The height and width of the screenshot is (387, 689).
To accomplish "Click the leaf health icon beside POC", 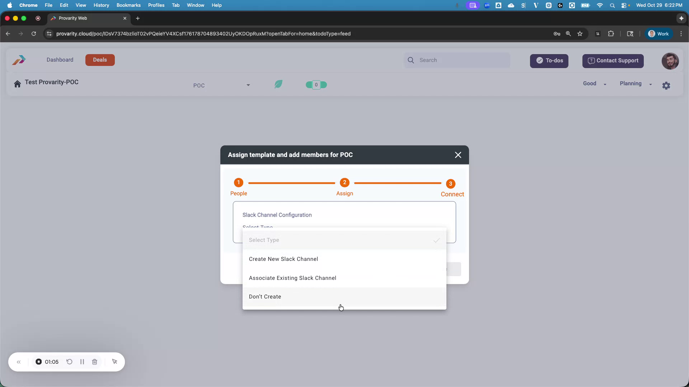I will [x=278, y=84].
